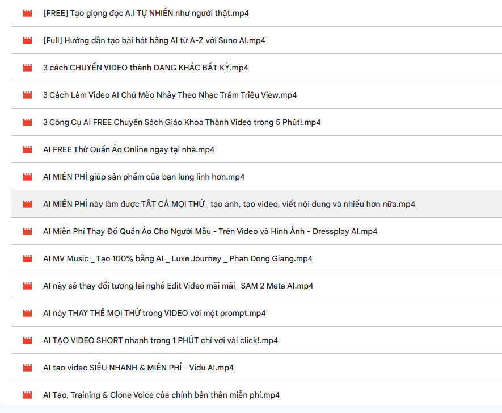Click video icon next to Suno AI tutorial file
This screenshot has width=502, height=413.
(x=27, y=40)
